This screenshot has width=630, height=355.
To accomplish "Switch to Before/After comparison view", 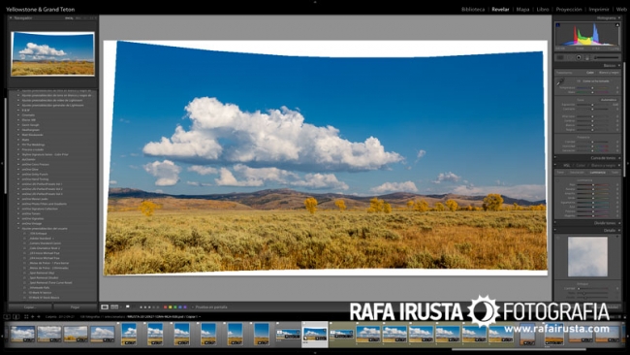I will pyautogui.click(x=114, y=307).
